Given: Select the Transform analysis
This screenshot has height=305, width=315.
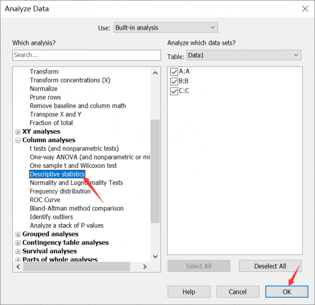Looking at the screenshot, I should 44,72.
